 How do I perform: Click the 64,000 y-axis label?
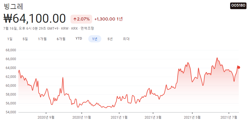(x=11, y=68)
